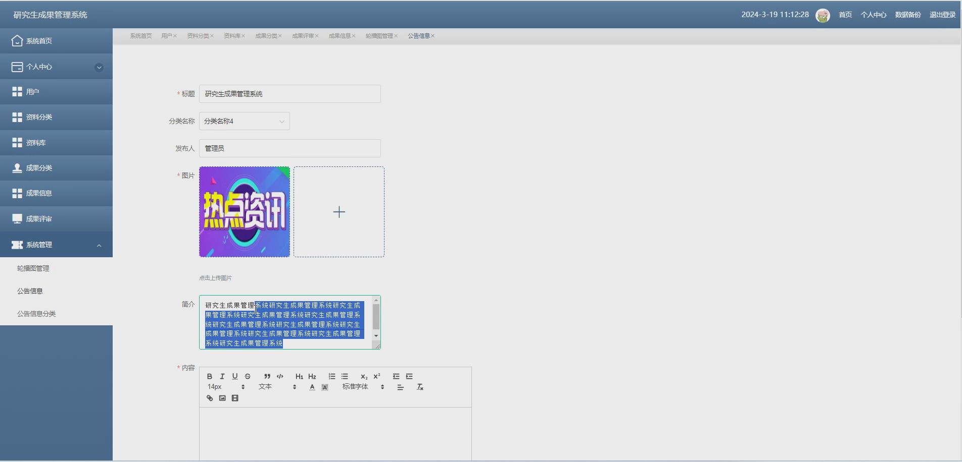
Task: Click the 热点资讯 uploaded image thumbnail
Action: click(245, 212)
